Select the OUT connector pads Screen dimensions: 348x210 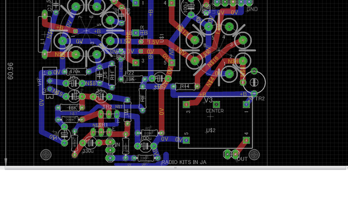(231, 154)
